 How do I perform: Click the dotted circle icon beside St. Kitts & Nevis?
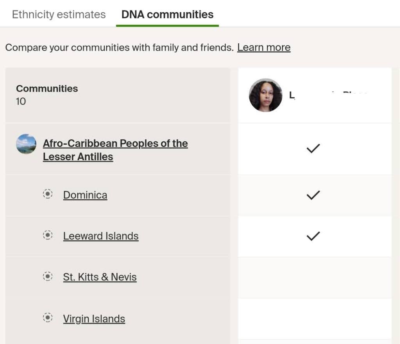48,277
